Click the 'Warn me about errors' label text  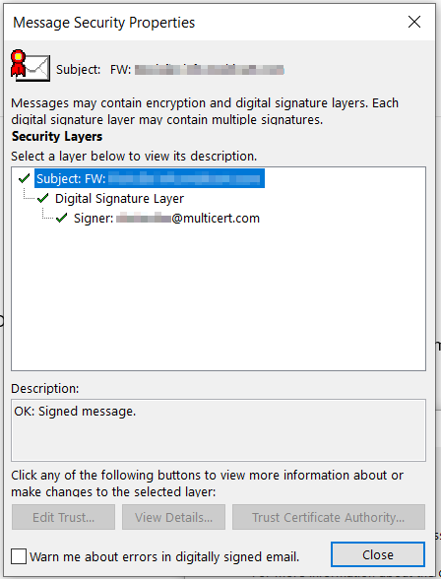pyautogui.click(x=164, y=556)
